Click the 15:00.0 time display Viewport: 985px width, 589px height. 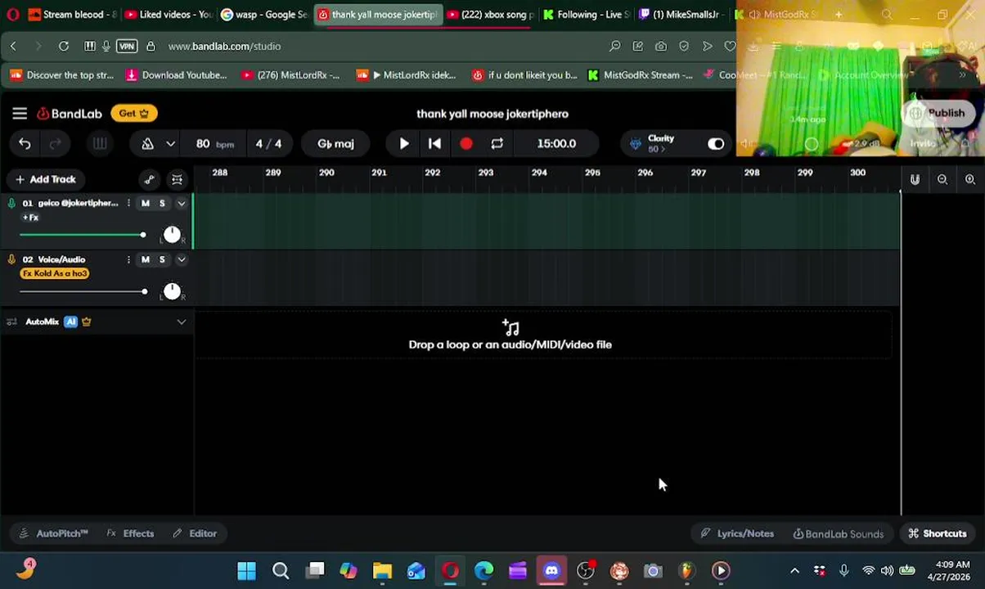tap(556, 144)
